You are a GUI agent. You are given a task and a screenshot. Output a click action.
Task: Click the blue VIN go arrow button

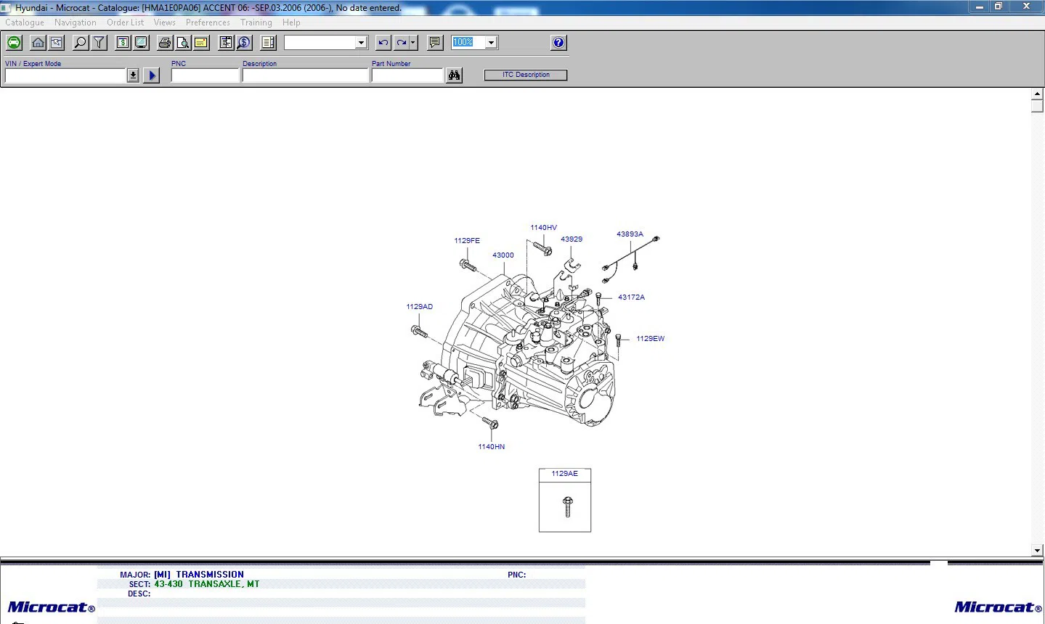pyautogui.click(x=151, y=75)
